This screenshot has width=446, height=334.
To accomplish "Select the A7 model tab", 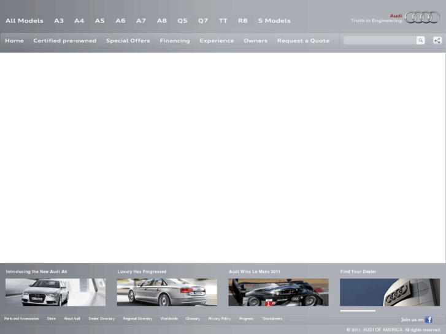I will coord(141,21).
